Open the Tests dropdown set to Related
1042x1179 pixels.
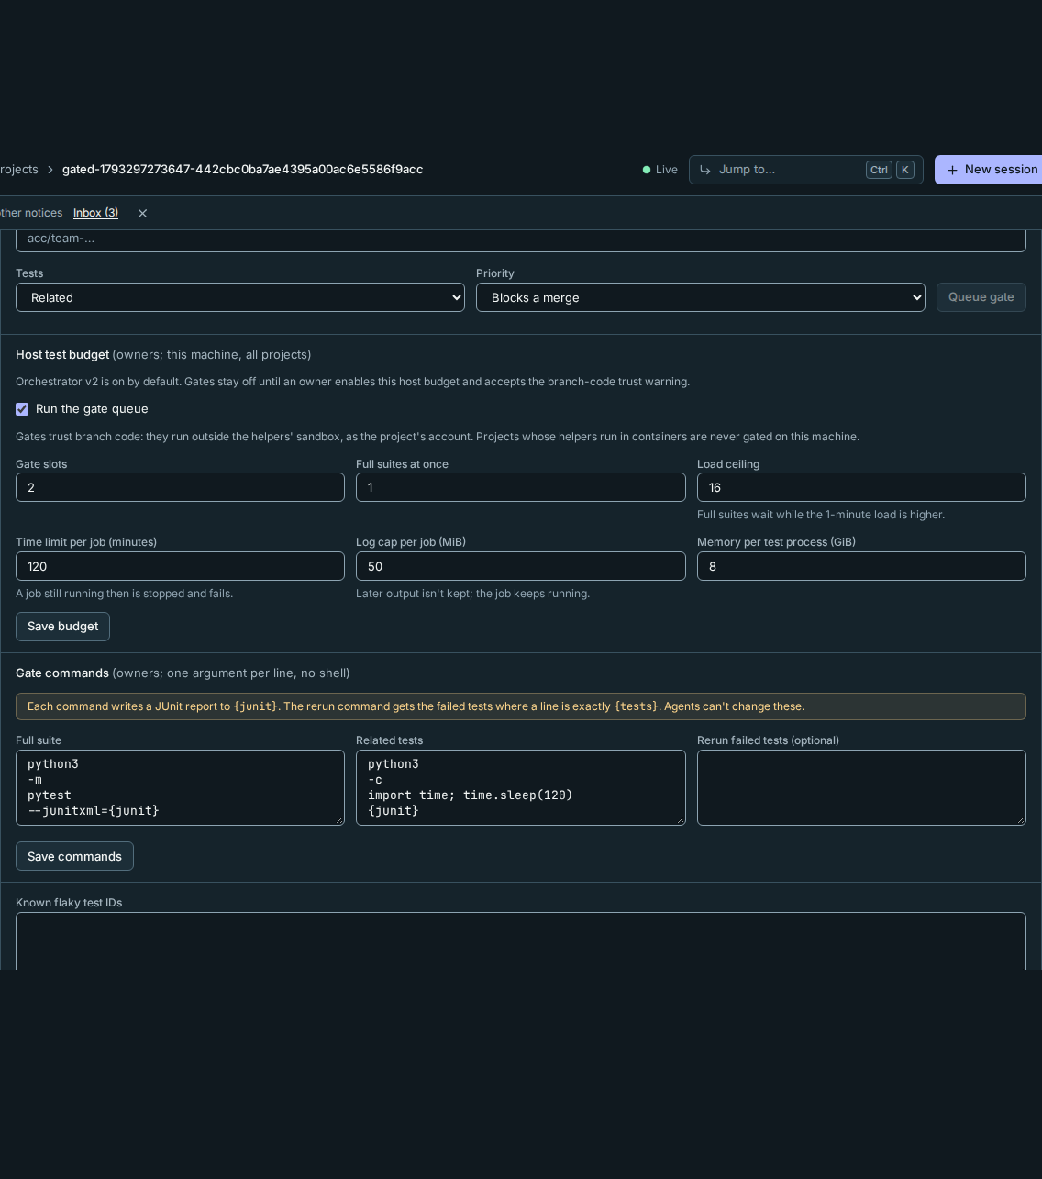(240, 297)
